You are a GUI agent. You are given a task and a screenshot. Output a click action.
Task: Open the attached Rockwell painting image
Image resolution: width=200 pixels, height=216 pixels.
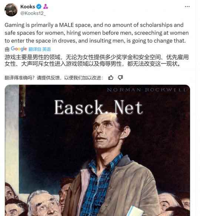(97, 150)
